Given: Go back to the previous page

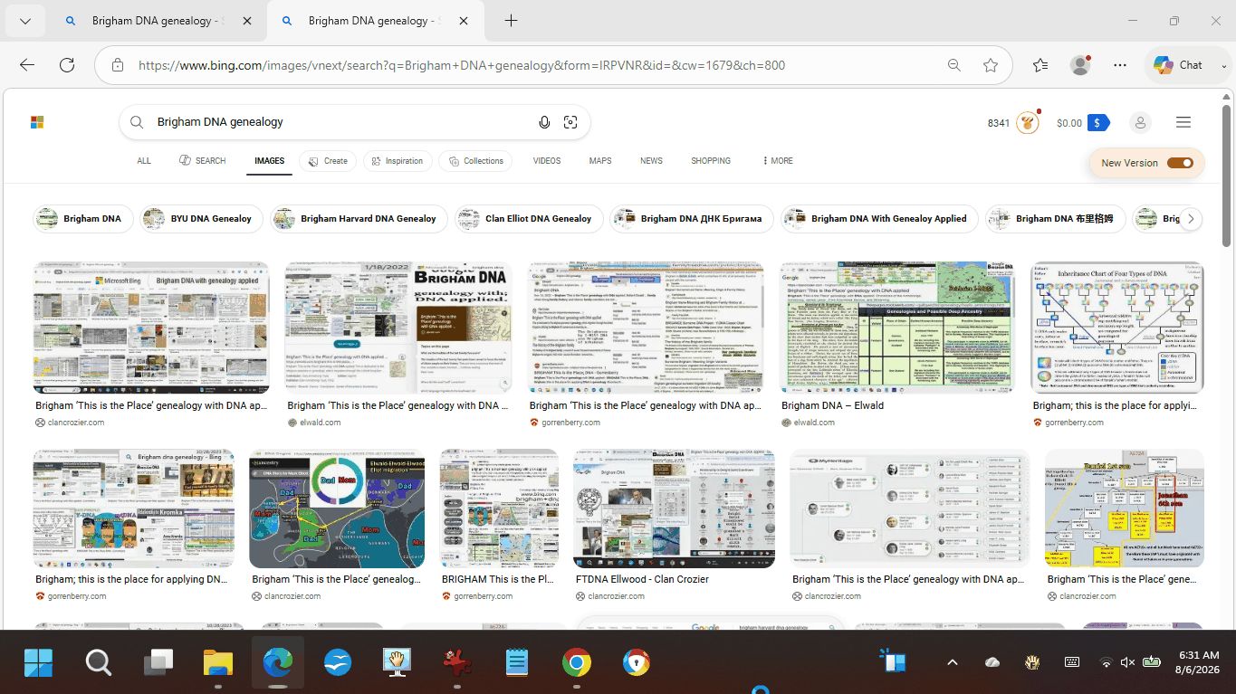Looking at the screenshot, I should [27, 65].
